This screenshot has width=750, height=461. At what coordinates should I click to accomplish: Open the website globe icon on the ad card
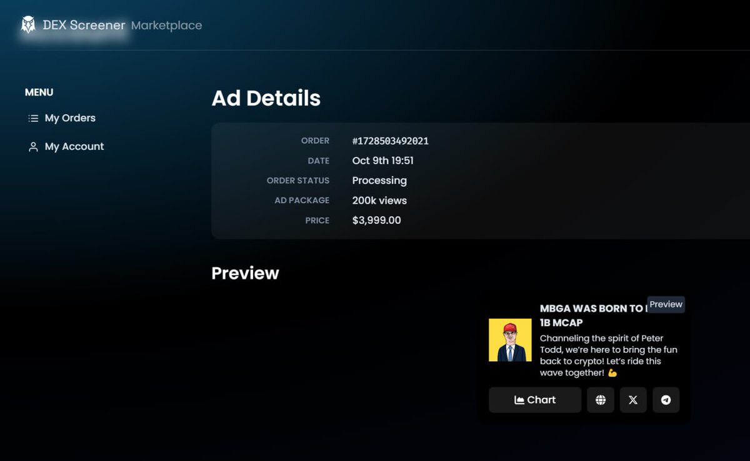(x=600, y=400)
